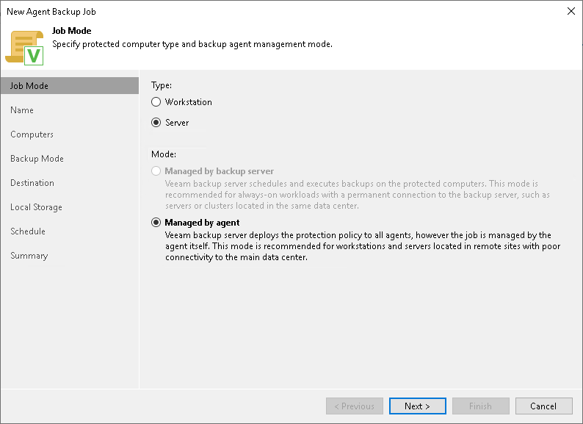Cancel the New Agent Backup Job wizard
Screen dimensions: 583x424
(x=543, y=406)
